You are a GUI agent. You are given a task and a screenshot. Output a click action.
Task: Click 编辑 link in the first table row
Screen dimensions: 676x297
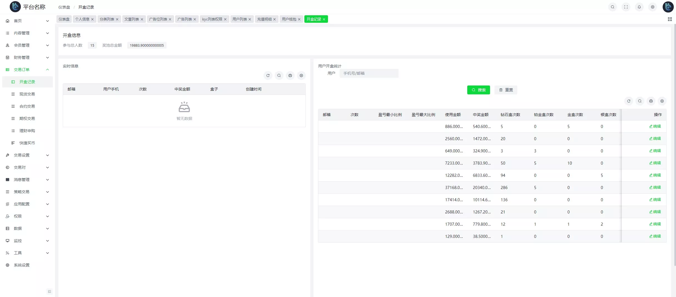pyautogui.click(x=655, y=126)
